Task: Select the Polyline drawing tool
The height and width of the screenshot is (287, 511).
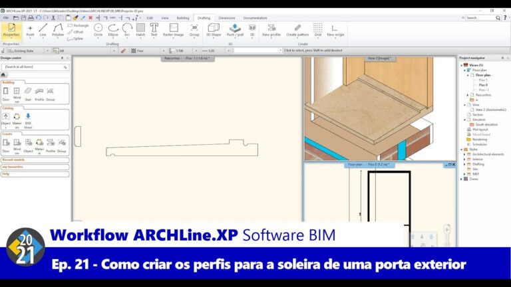Action: click(x=58, y=31)
